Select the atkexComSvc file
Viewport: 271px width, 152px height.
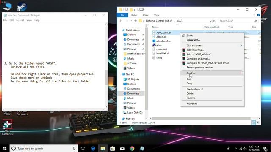click(x=163, y=41)
